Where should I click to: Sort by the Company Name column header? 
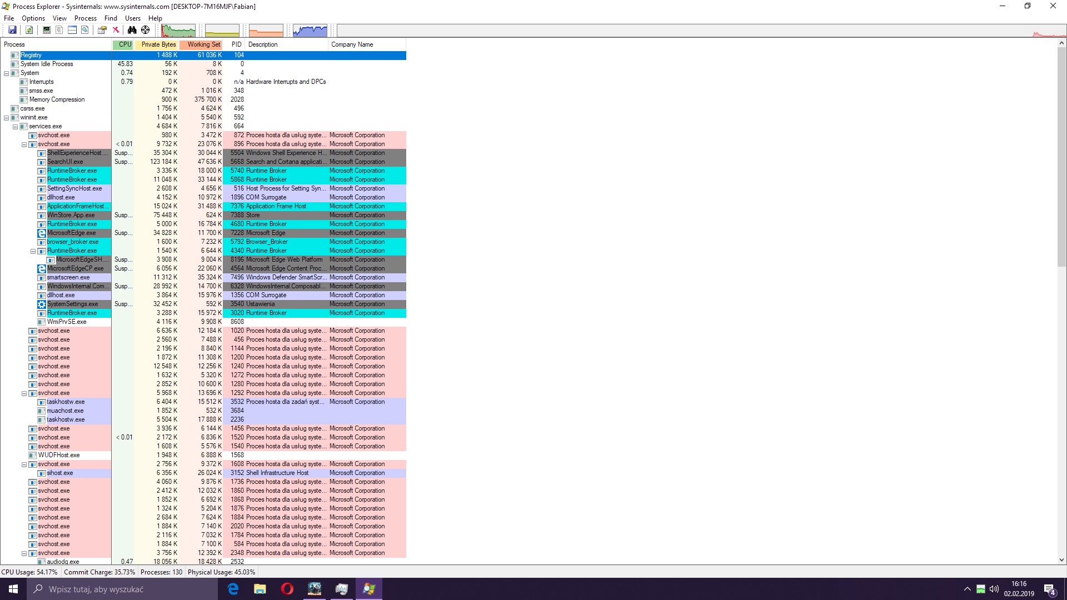367,44
